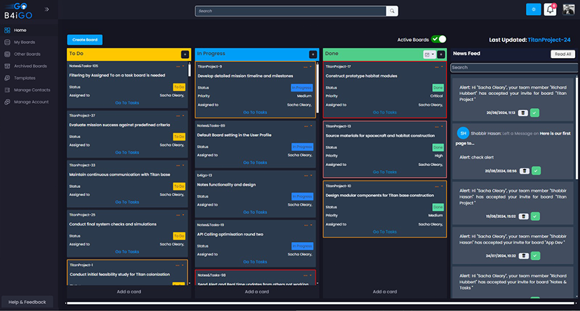
Task: Collapse the sidebar with the double-chevron icon
Action: pos(47,10)
